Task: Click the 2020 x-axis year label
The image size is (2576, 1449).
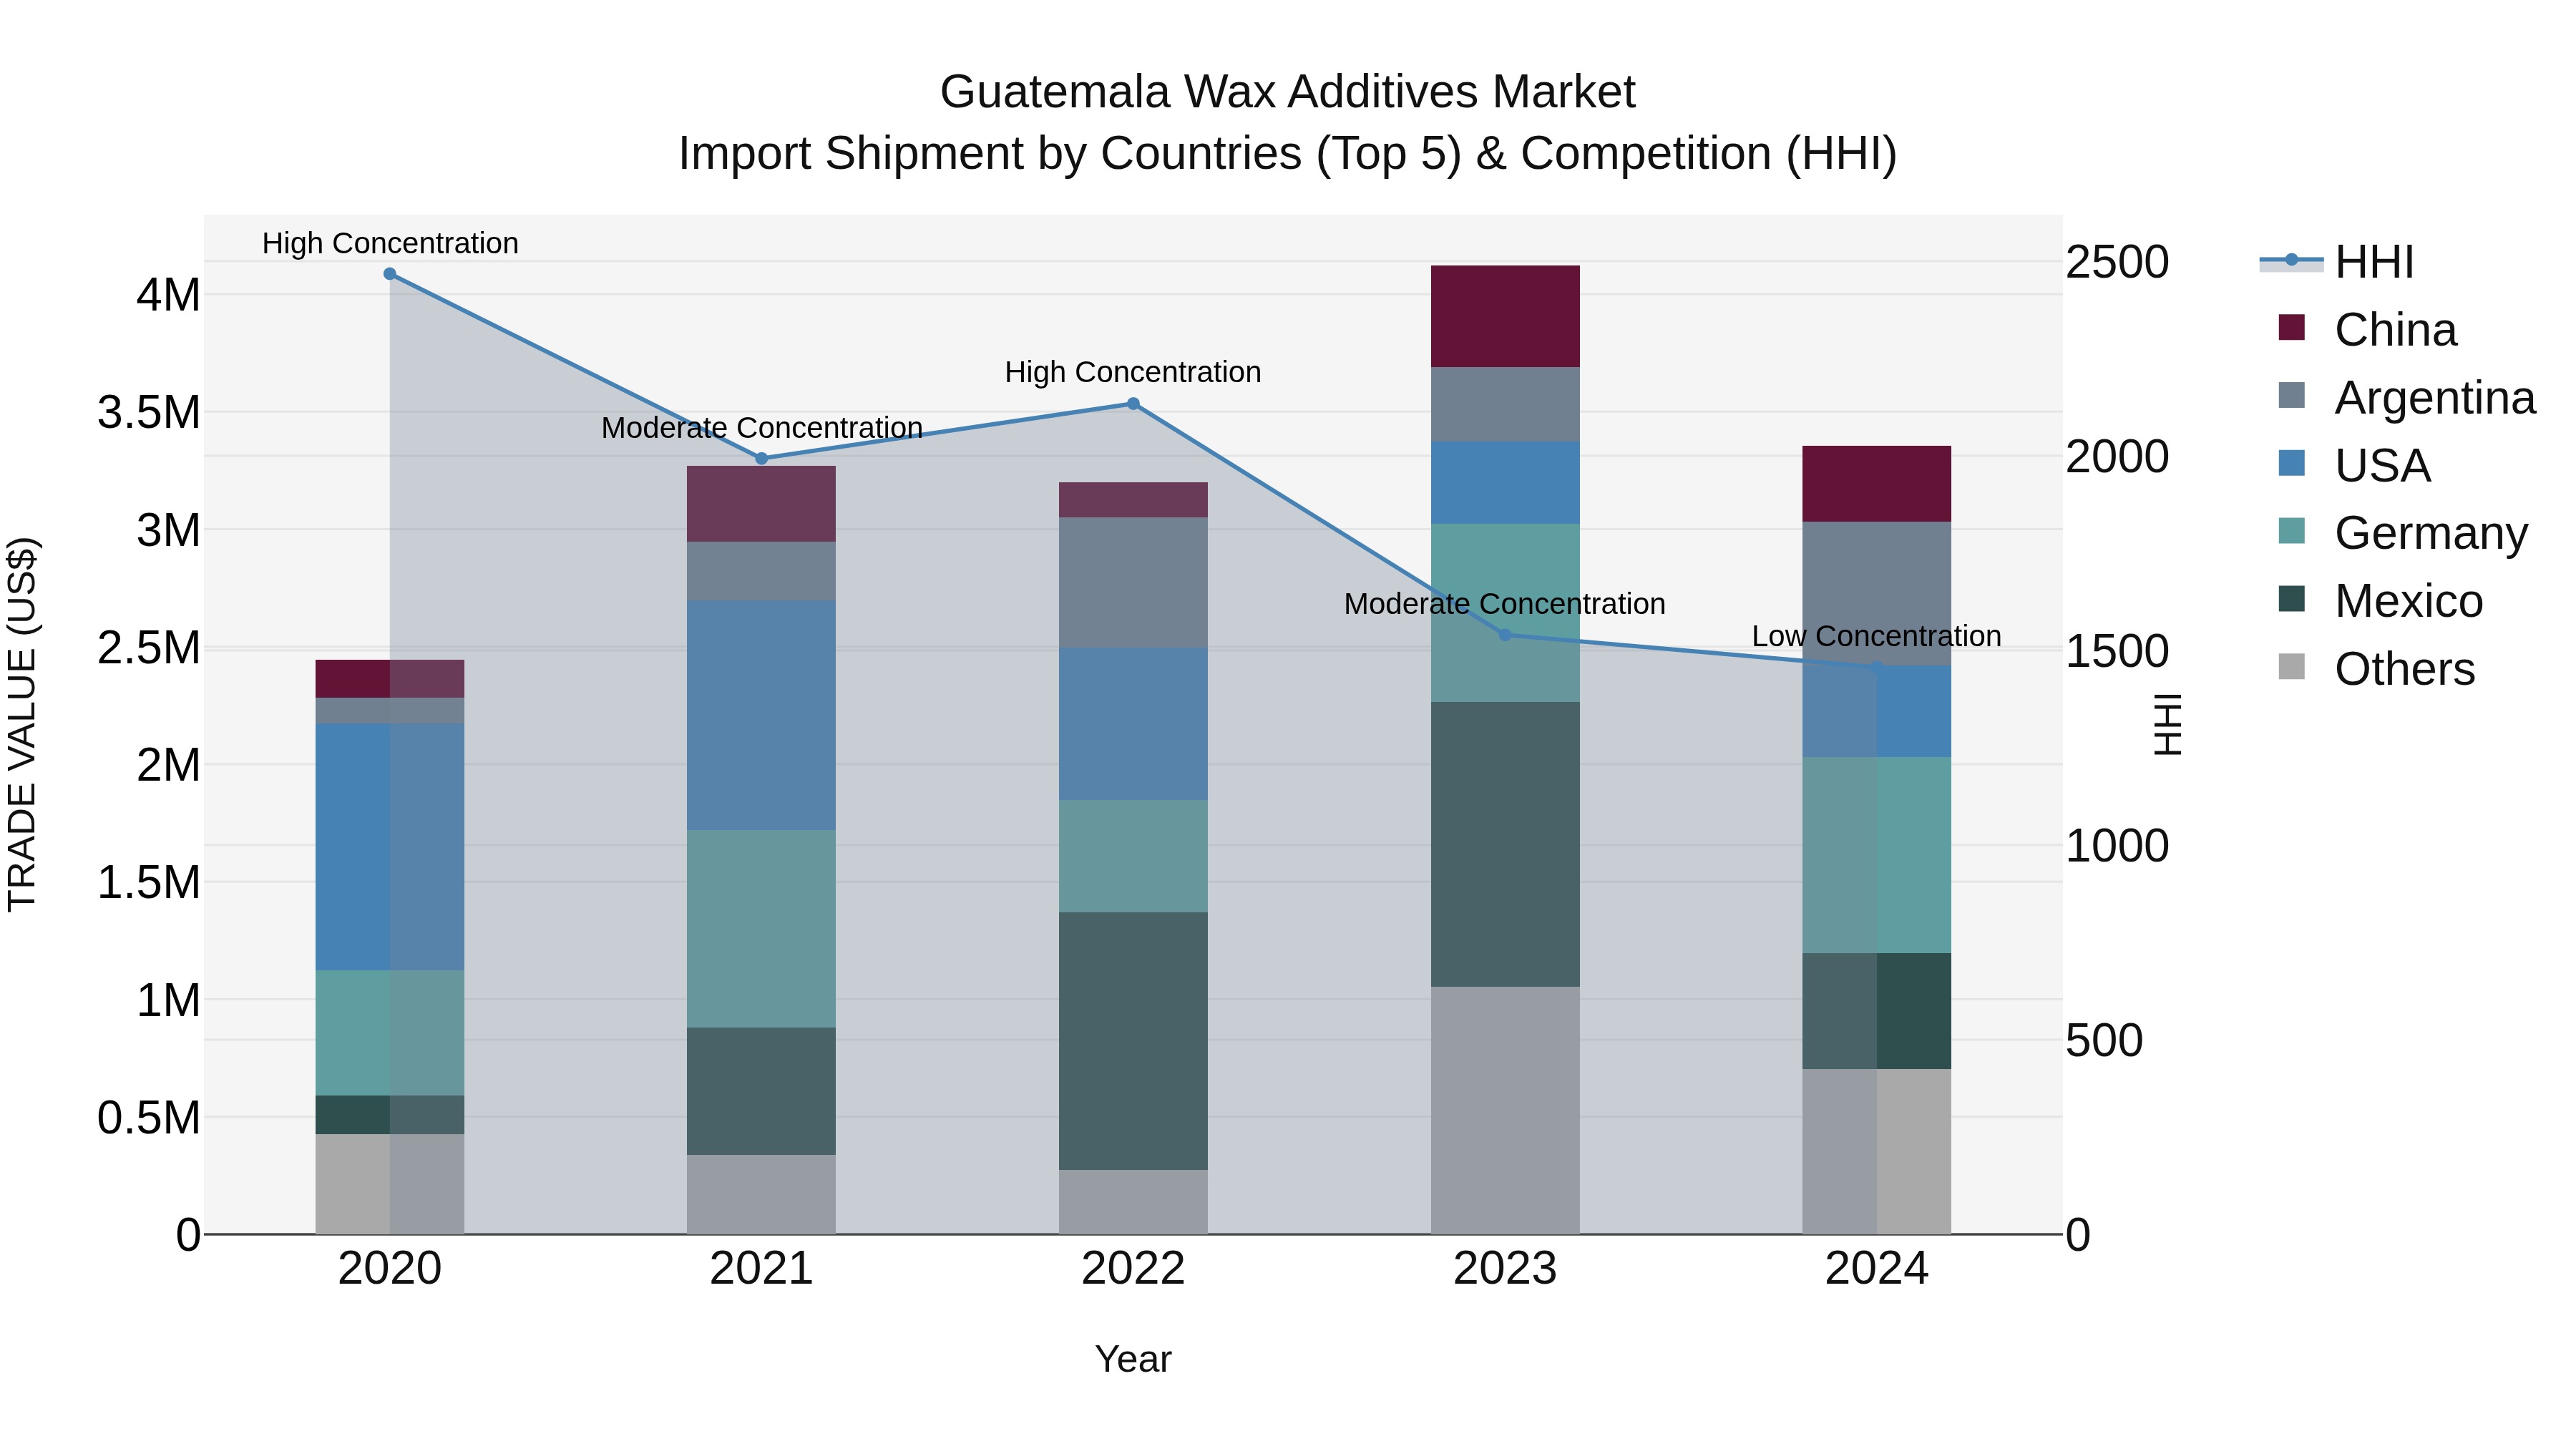Action: [x=390, y=1269]
